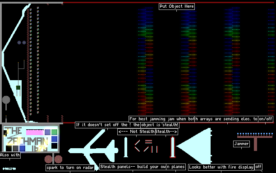Toggle the 'off' sign beside fire display

coord(258,167)
